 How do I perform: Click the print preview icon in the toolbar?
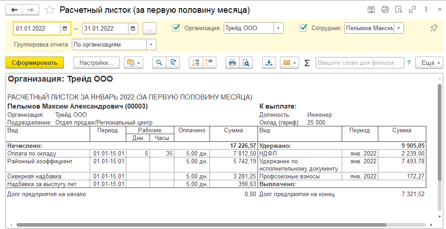pyautogui.click(x=246, y=62)
